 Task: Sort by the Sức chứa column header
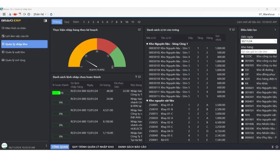[x=218, y=38]
